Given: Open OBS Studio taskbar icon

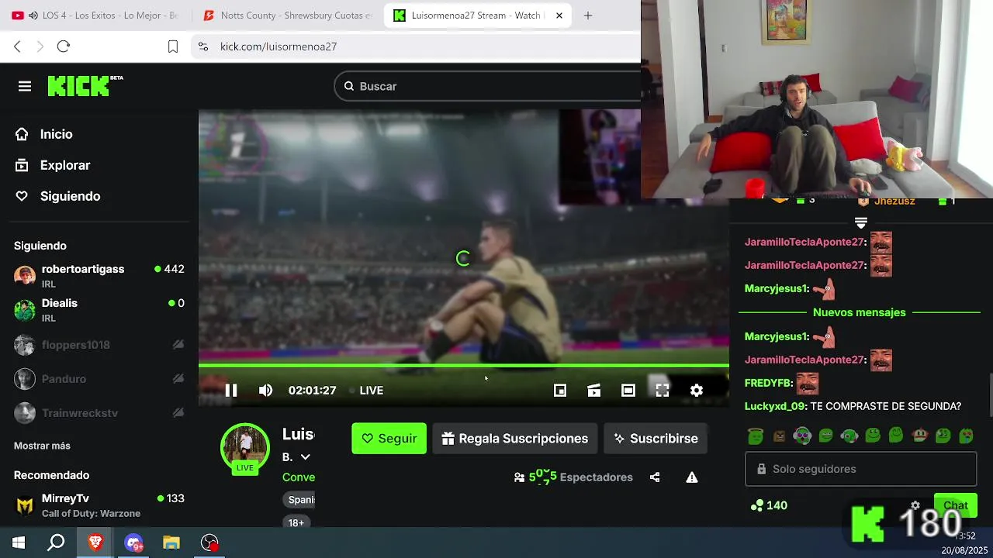Looking at the screenshot, I should (209, 542).
